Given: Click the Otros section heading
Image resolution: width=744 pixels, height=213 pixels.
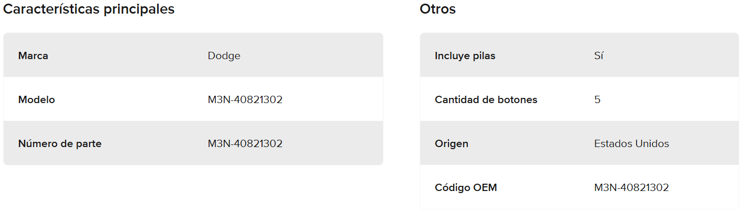Looking at the screenshot, I should [x=437, y=9].
